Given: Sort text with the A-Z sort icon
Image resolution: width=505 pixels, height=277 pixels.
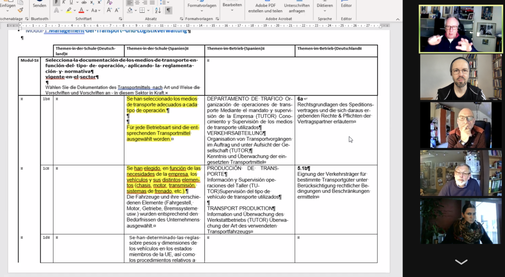Looking at the screenshot, I should [x=158, y=10].
